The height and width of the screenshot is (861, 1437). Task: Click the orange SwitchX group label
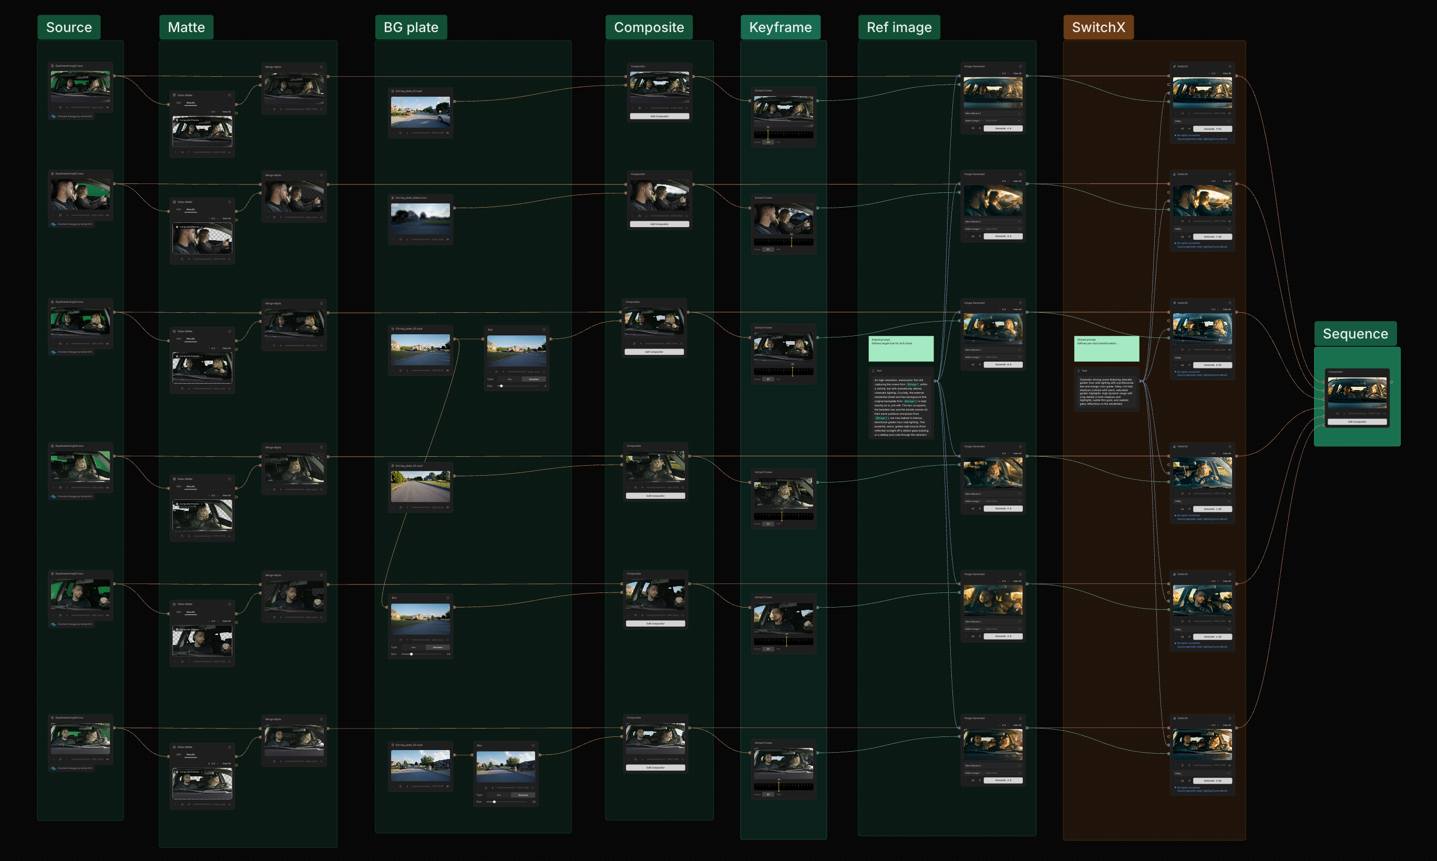pos(1098,27)
